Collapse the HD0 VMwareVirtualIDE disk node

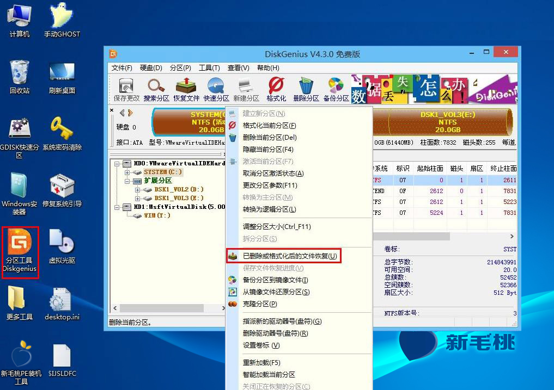[117, 164]
